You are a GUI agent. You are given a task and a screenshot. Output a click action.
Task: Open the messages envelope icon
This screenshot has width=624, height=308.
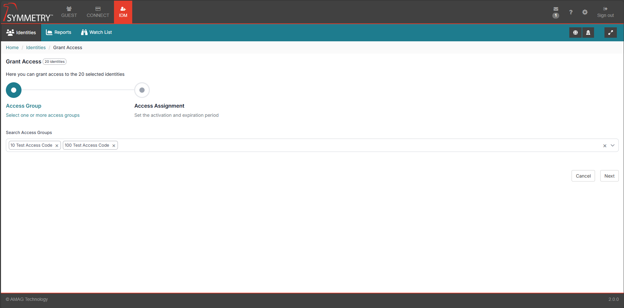coord(556,9)
